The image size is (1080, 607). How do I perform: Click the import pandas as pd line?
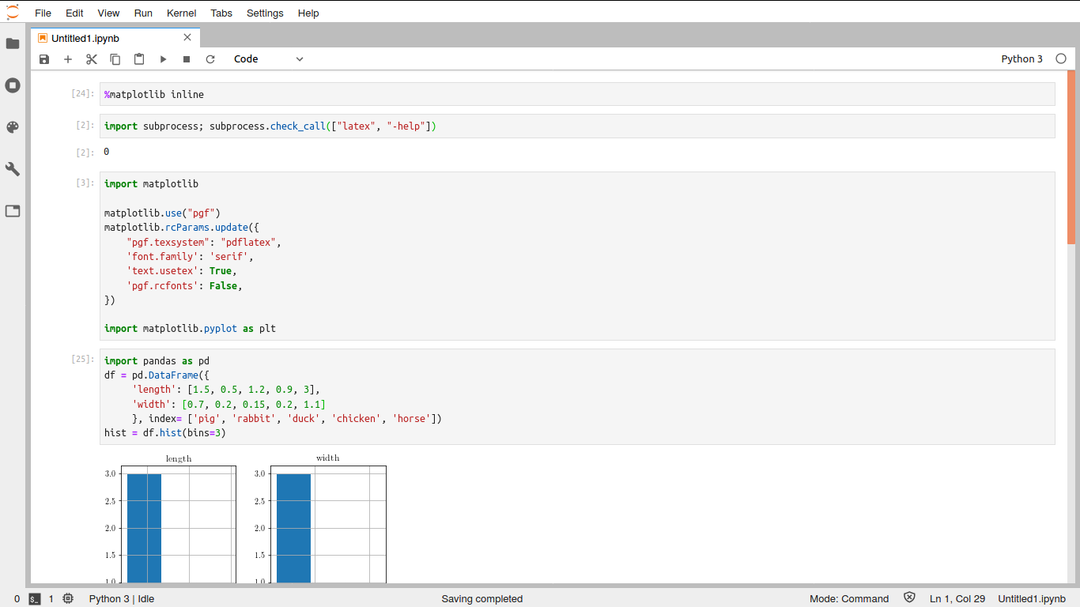coord(157,360)
